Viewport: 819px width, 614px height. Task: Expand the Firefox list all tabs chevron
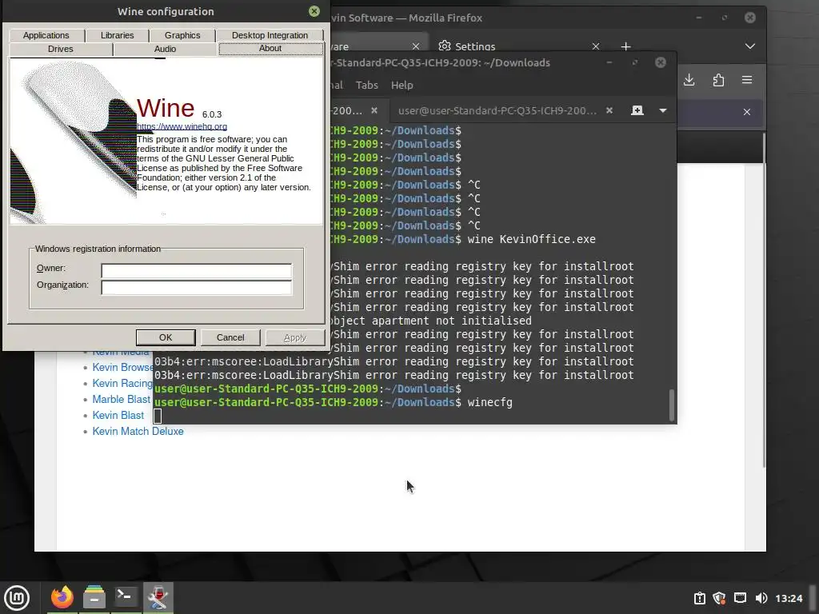coord(750,46)
